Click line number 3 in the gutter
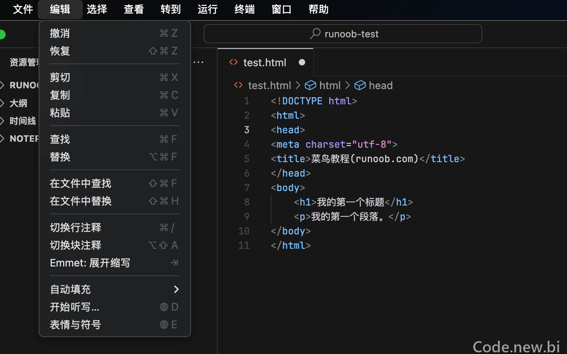Viewport: 567px width, 354px height. click(x=247, y=130)
